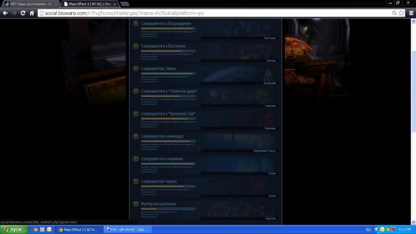This screenshot has width=416, height=234.
Task: Click the gear medal icon beside Совершенство в Восстании
Action: click(x=136, y=46)
